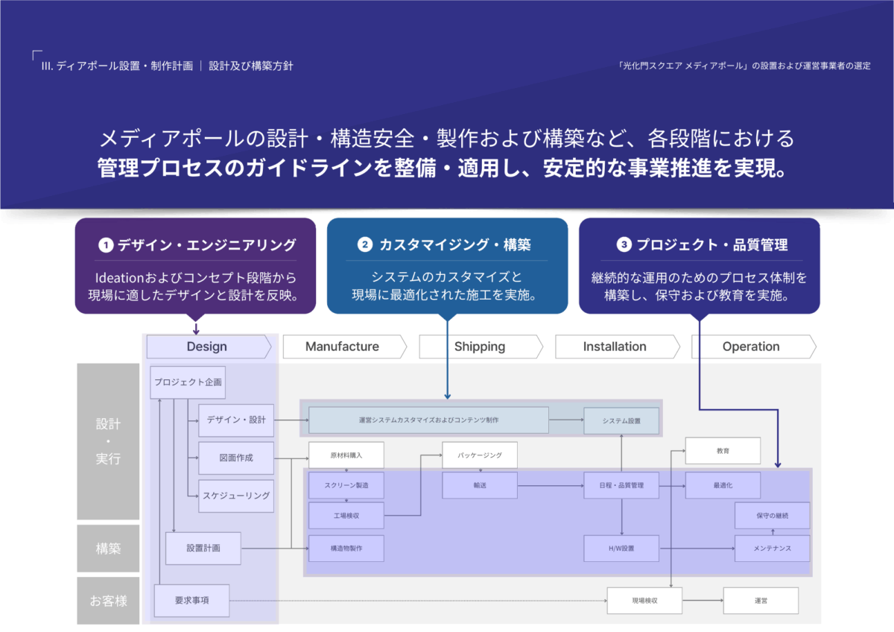Select the デザイン・設計 box
This screenshot has width=894, height=632.
pos(236,420)
